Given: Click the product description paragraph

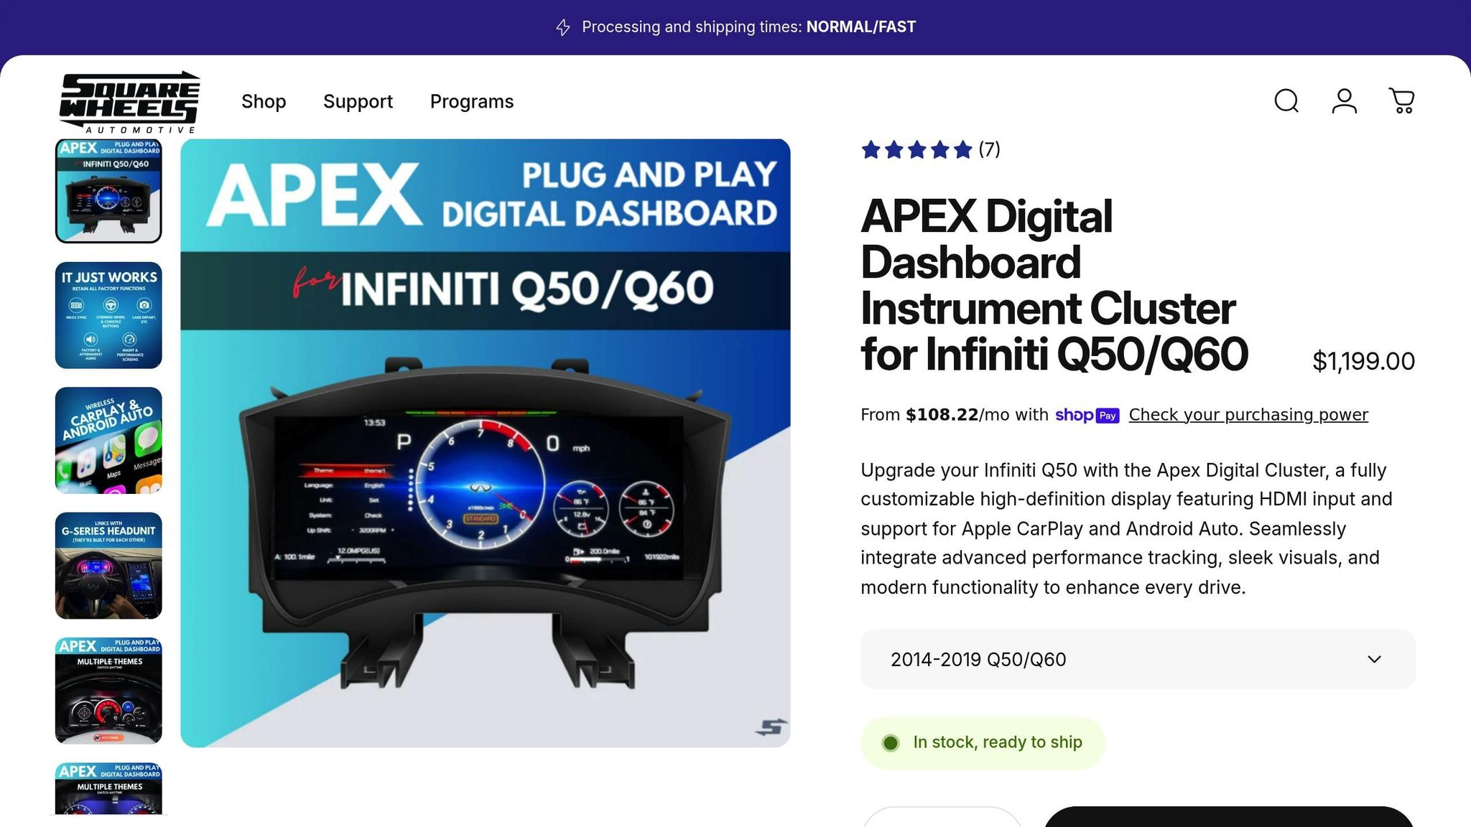Looking at the screenshot, I should (x=1127, y=528).
